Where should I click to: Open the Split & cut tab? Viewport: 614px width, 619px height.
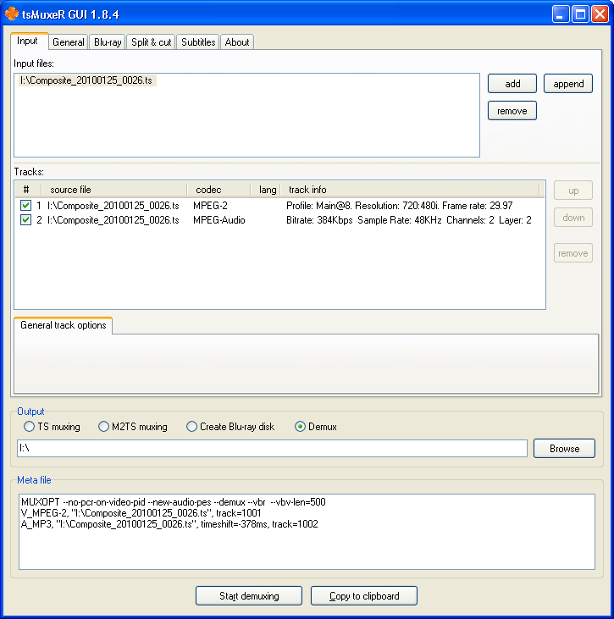click(152, 42)
